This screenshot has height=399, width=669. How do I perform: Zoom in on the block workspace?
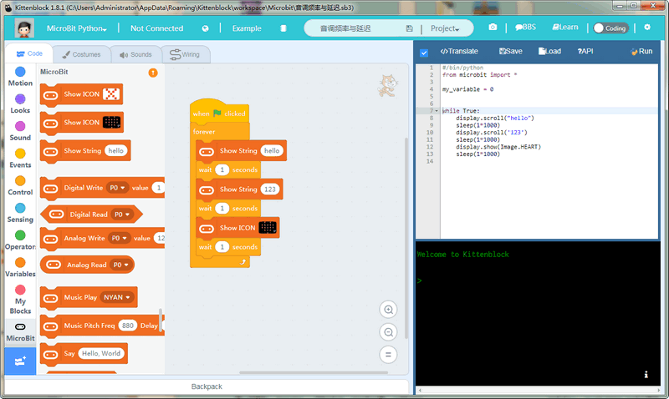(x=388, y=310)
